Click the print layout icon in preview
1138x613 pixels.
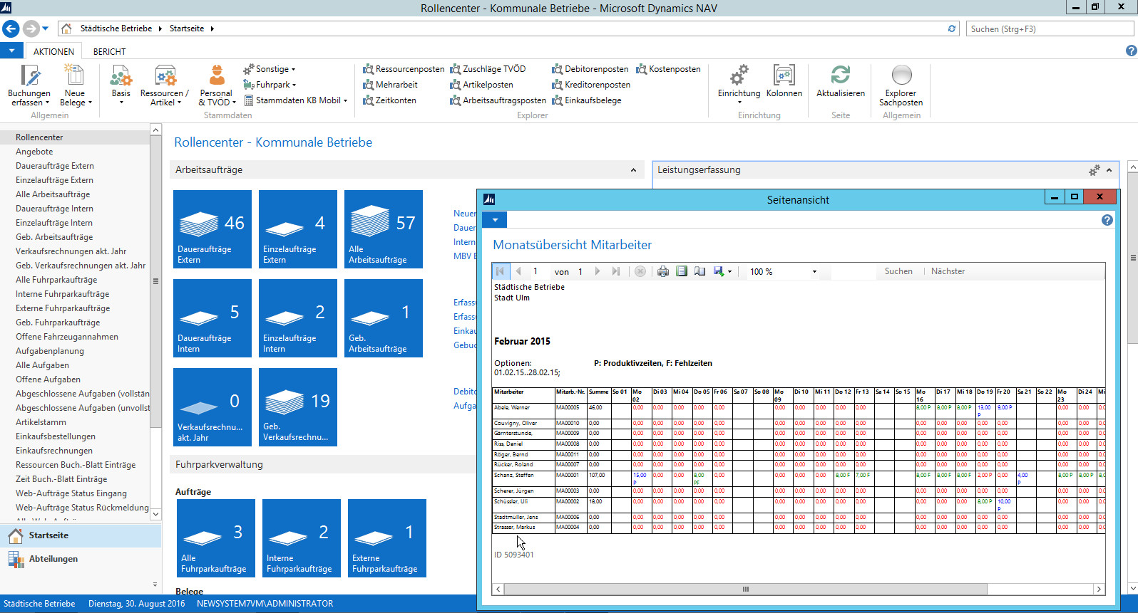682,271
